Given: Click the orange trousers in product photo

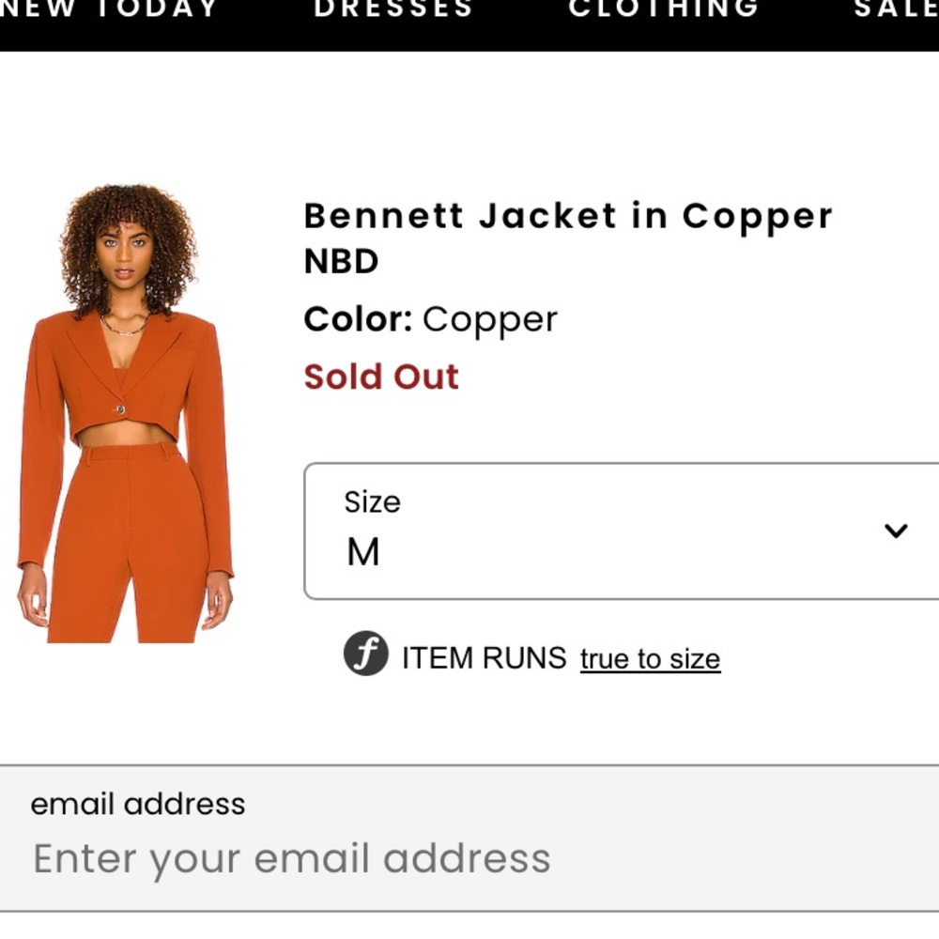Looking at the screenshot, I should [x=127, y=545].
